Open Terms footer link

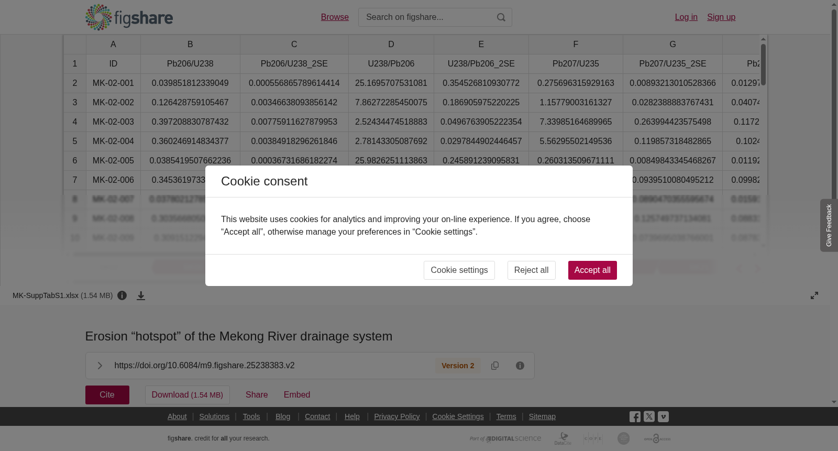tap(506, 416)
